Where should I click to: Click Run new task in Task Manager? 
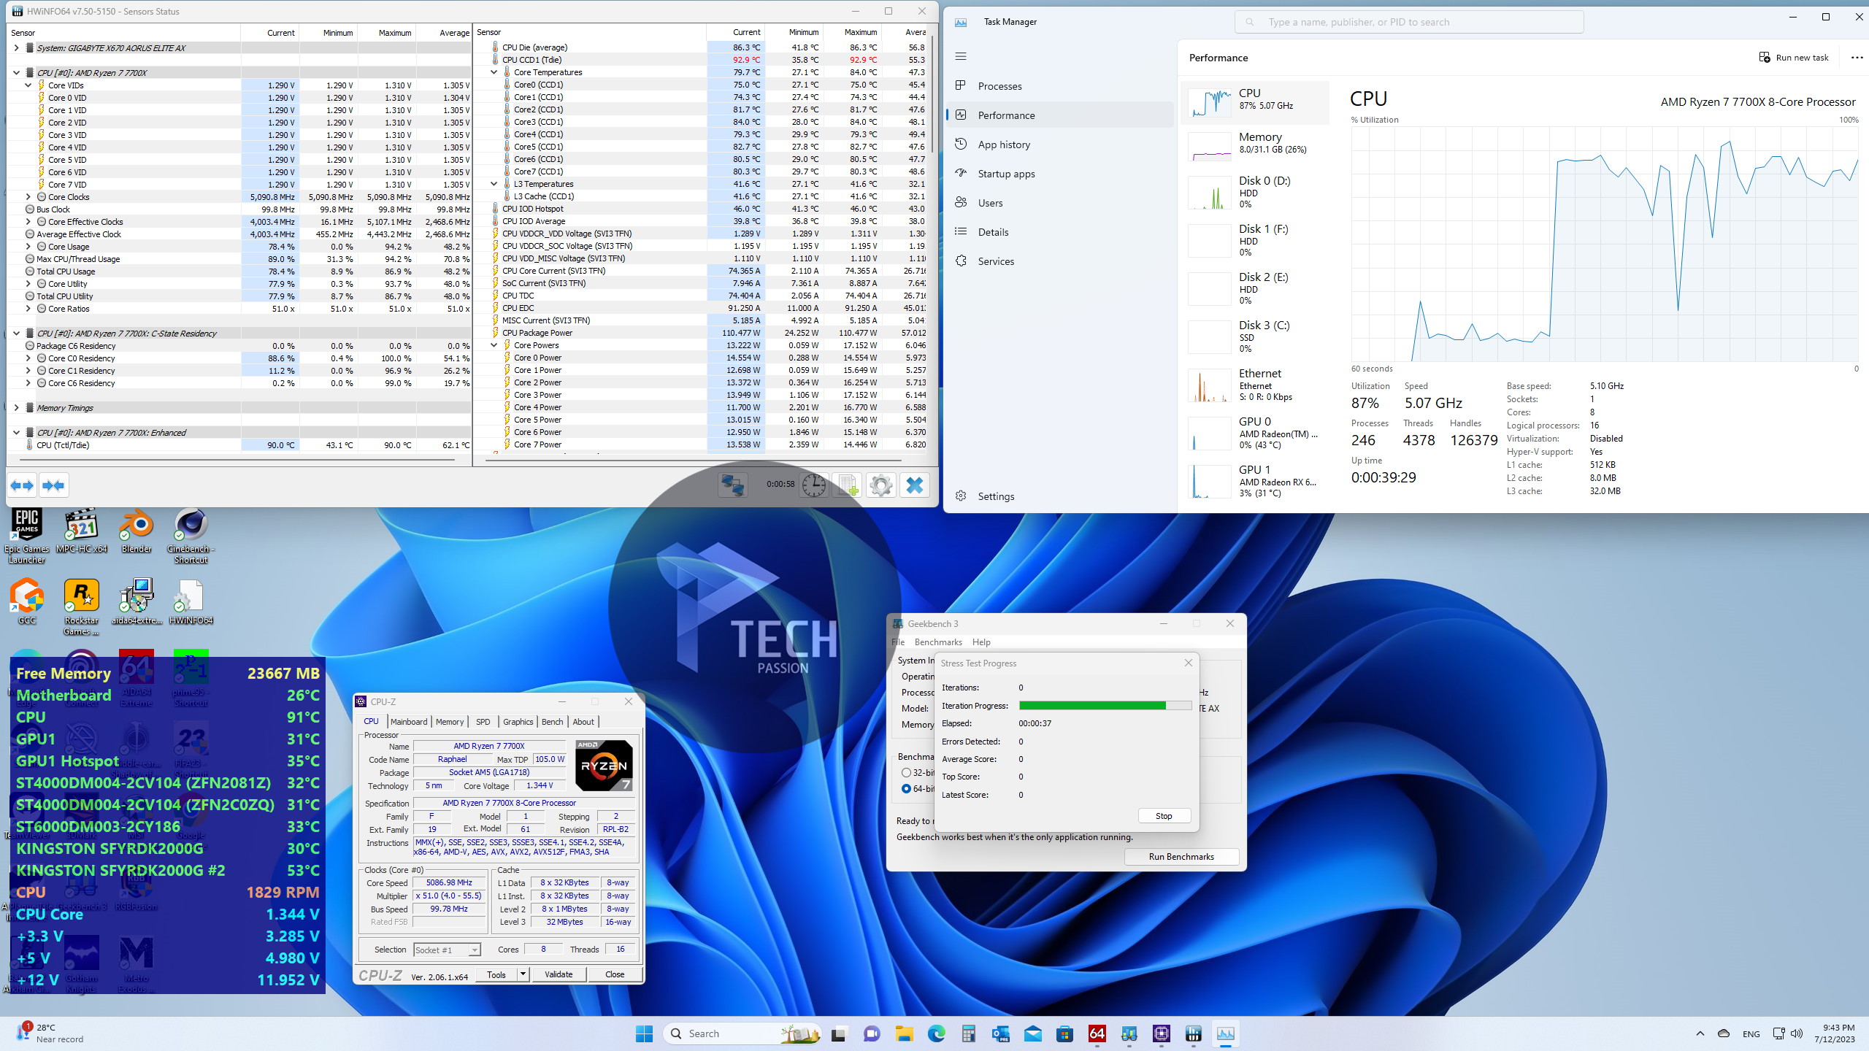pos(1794,58)
